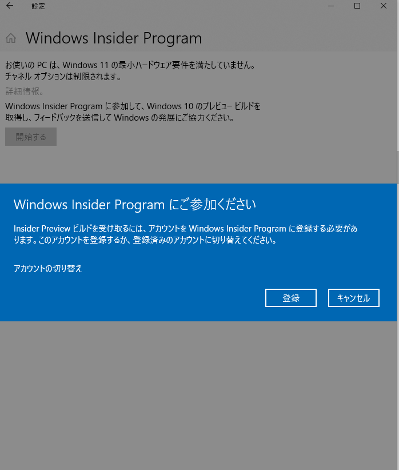Click the 設定 window title text

point(38,6)
